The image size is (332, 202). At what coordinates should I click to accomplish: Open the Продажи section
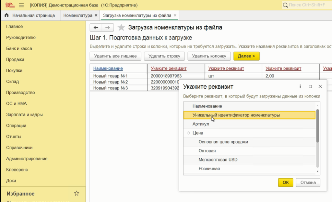pos(15,60)
